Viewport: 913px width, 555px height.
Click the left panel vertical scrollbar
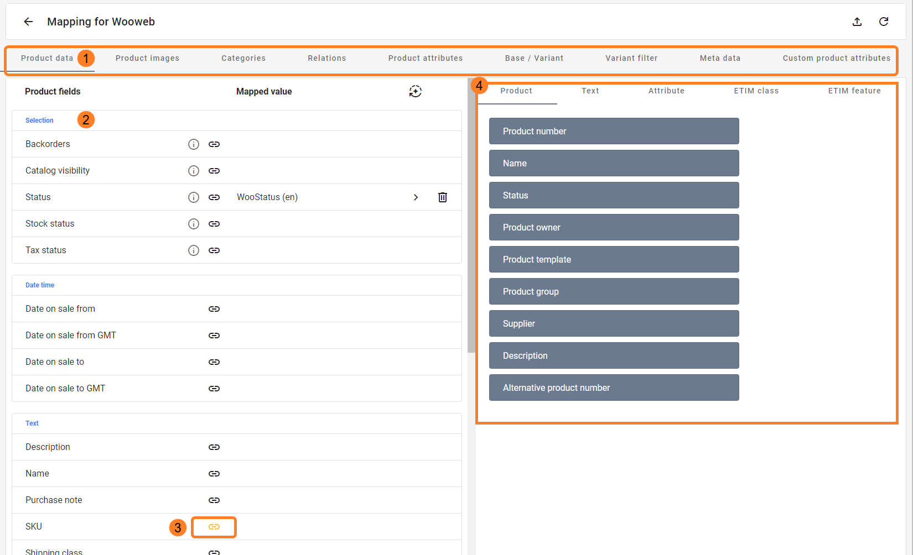(471, 216)
